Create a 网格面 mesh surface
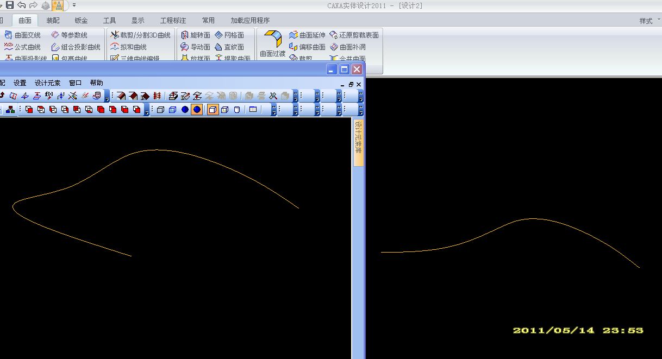The width and height of the screenshot is (662, 359). (229, 35)
